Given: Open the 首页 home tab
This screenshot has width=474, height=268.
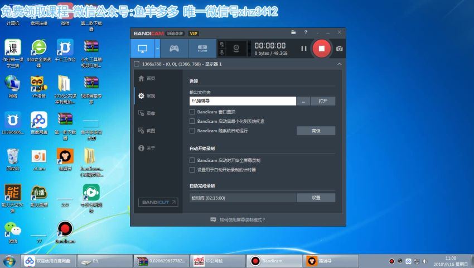Looking at the screenshot, I should coord(147,78).
